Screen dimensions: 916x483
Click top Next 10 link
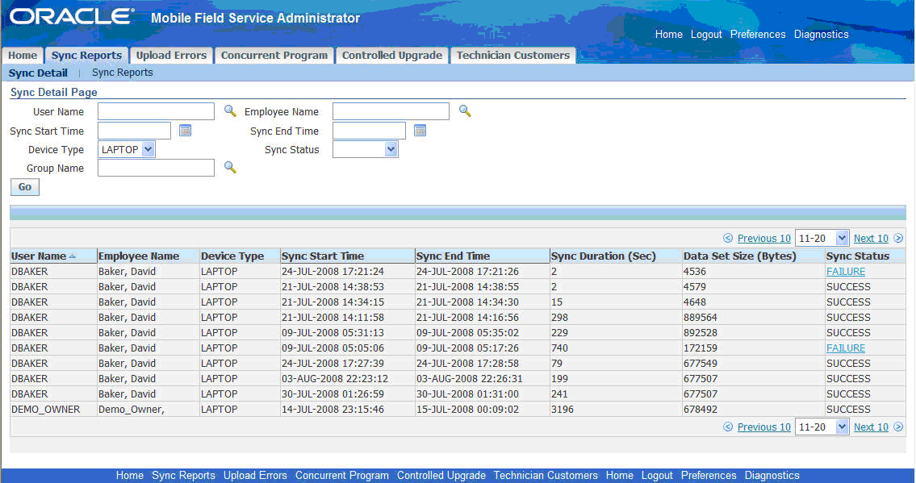(871, 238)
